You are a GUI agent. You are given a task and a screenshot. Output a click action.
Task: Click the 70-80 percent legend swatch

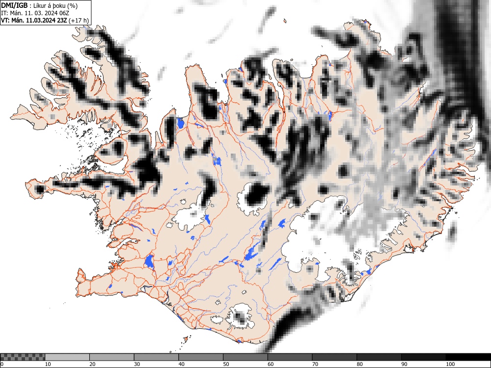(x=334, y=357)
